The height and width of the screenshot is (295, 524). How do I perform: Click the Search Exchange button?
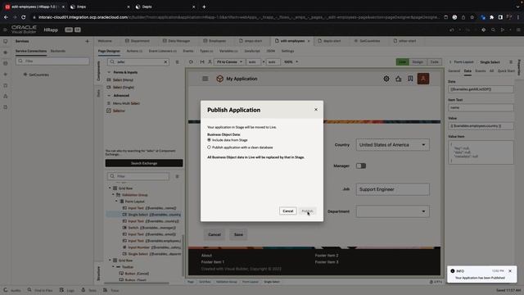point(144,163)
